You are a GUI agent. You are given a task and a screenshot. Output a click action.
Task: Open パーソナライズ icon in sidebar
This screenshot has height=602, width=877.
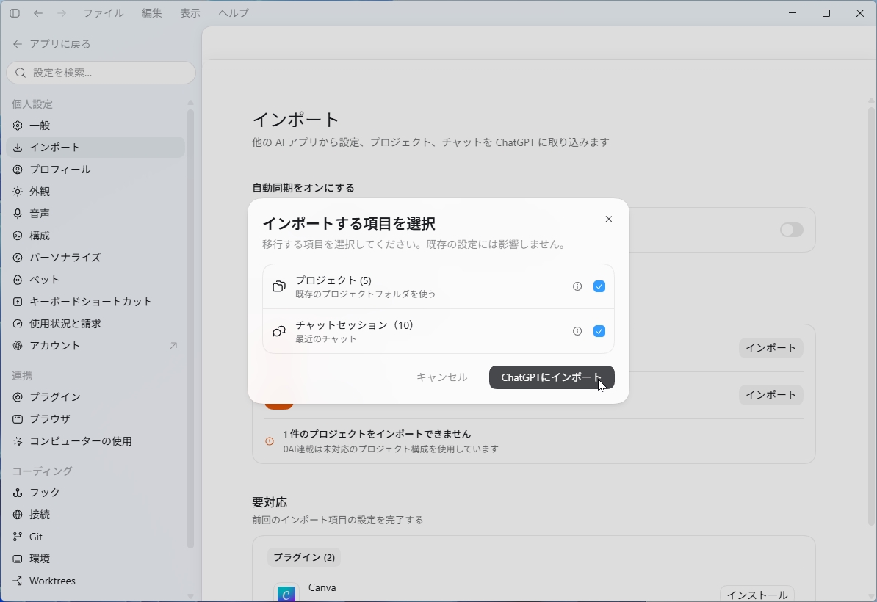point(18,258)
